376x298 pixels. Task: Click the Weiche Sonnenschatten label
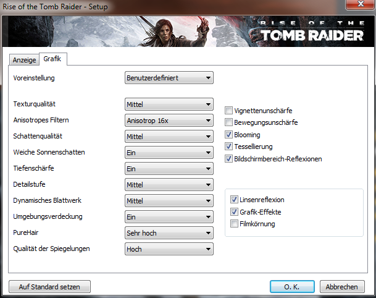tap(49, 152)
